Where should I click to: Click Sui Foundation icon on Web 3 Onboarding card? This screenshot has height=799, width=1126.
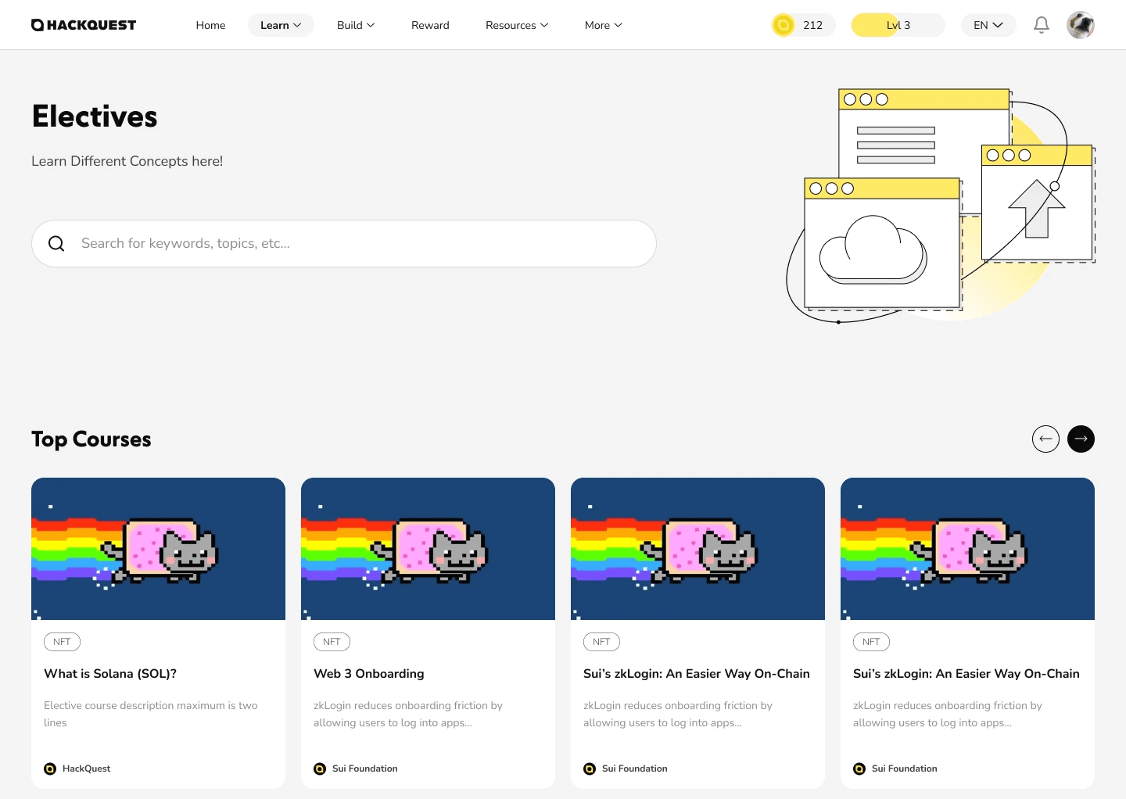click(320, 769)
